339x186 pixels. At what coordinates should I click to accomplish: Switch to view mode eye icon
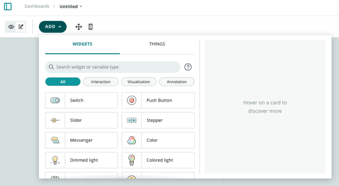pos(11,27)
